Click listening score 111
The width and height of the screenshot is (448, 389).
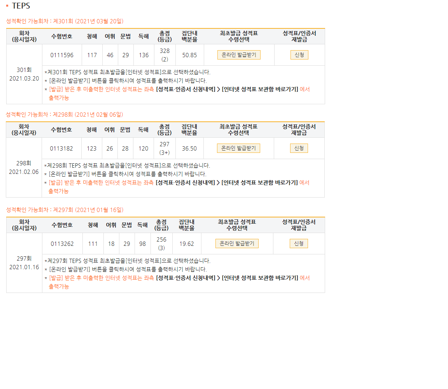(x=93, y=244)
